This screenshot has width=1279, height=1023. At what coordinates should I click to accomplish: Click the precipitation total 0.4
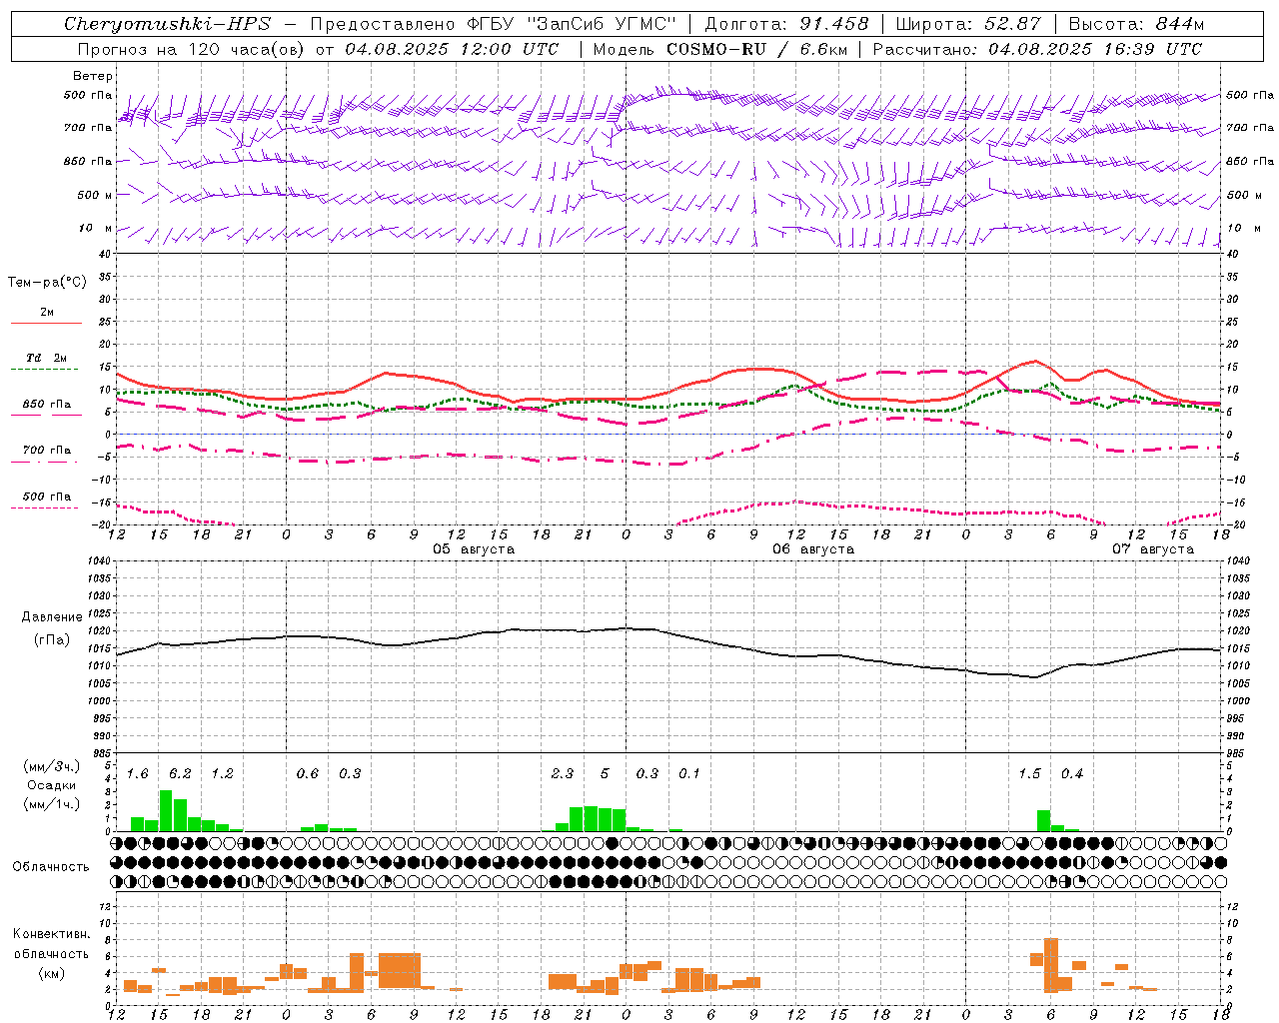[x=1072, y=773]
